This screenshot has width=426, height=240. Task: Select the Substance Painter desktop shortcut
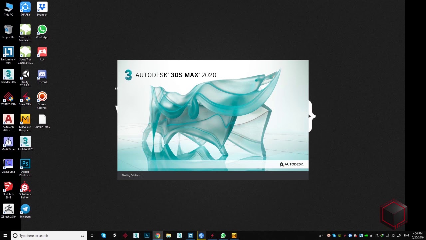coord(25,190)
